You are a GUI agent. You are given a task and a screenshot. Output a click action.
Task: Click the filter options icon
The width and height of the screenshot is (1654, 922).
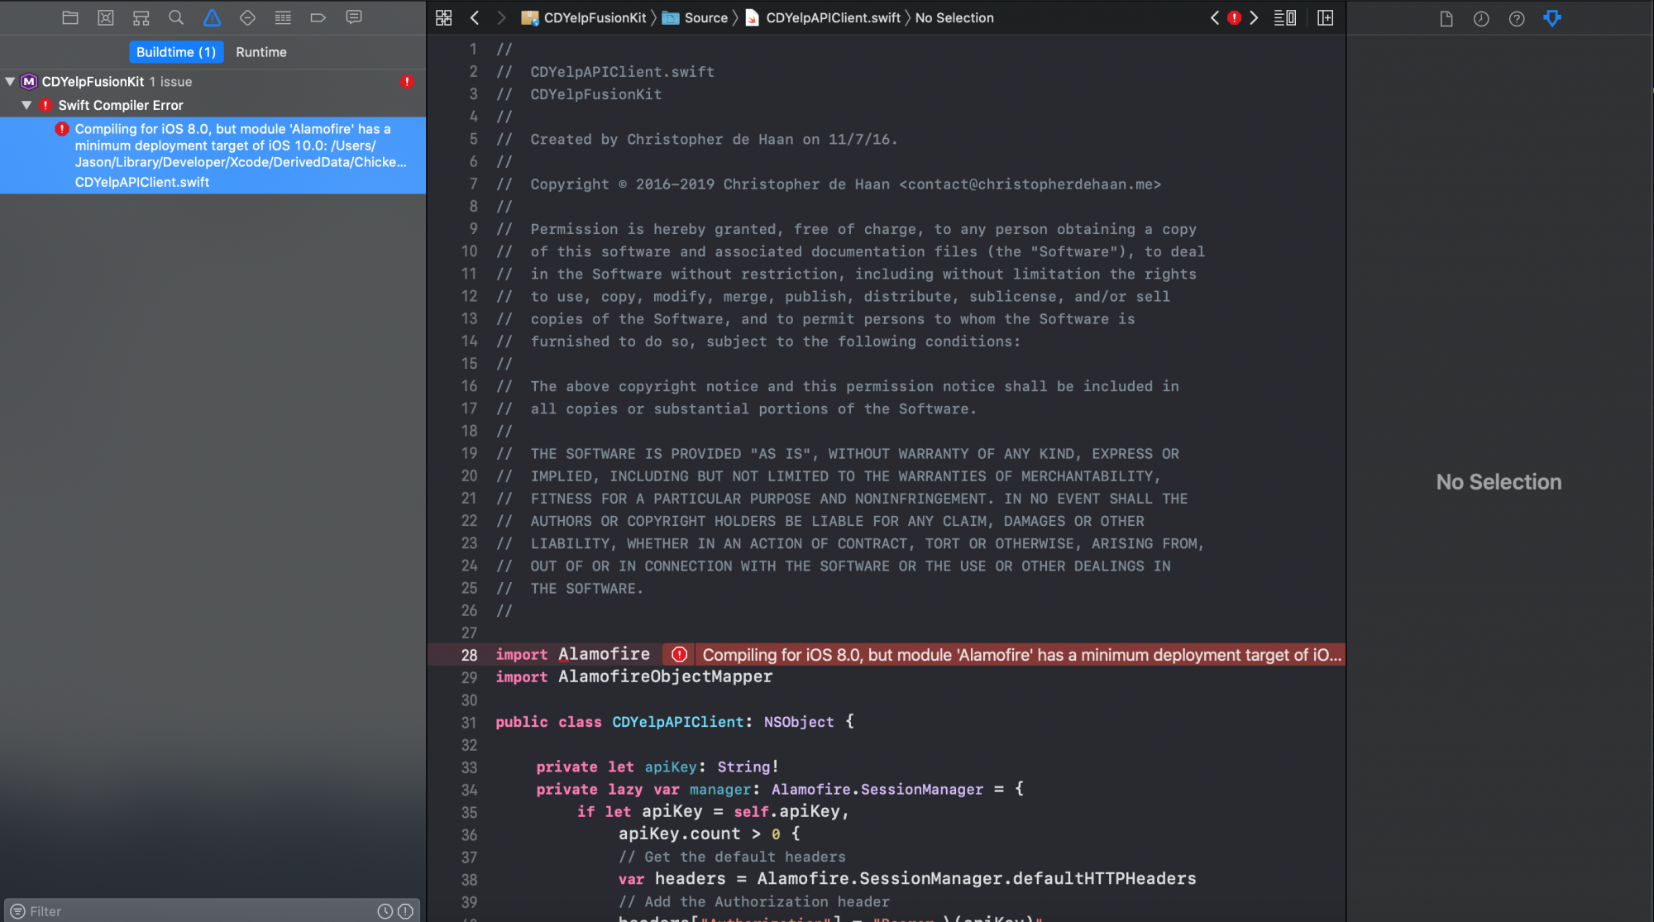(17, 911)
